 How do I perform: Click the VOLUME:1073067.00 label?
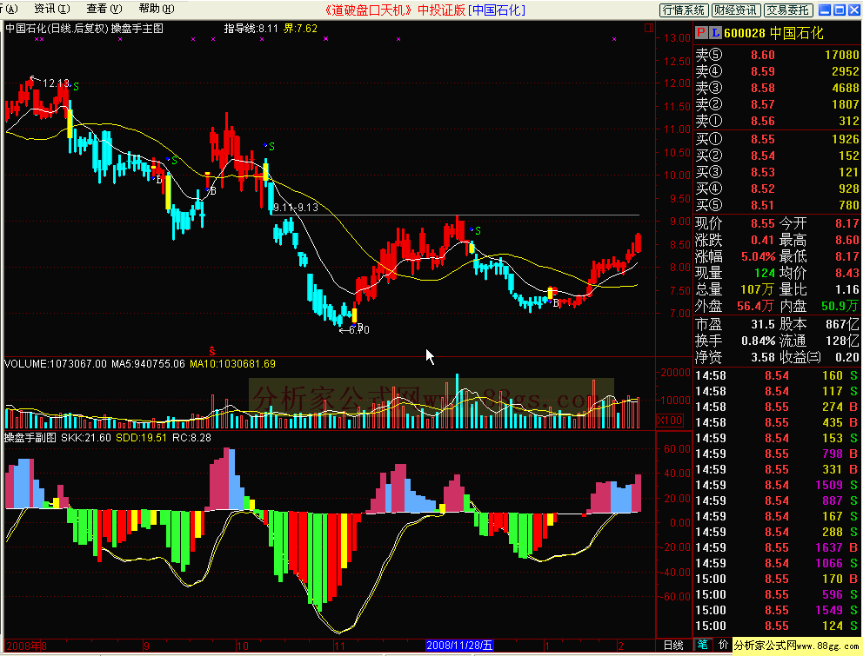(55, 364)
